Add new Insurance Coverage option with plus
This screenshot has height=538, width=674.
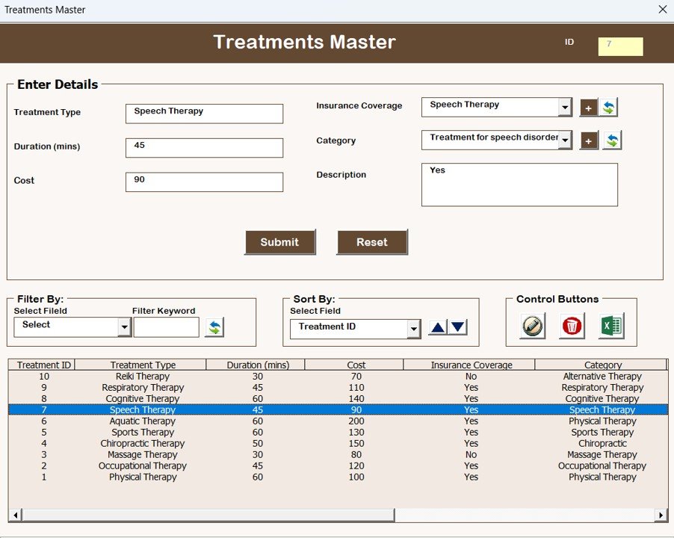pos(589,108)
